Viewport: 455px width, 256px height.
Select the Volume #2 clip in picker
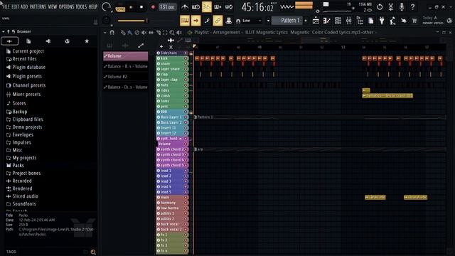coord(125,77)
